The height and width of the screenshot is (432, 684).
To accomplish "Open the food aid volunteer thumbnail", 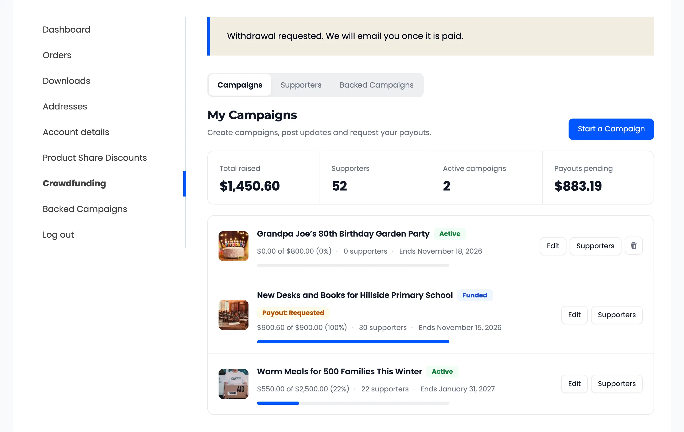I will 233,384.
